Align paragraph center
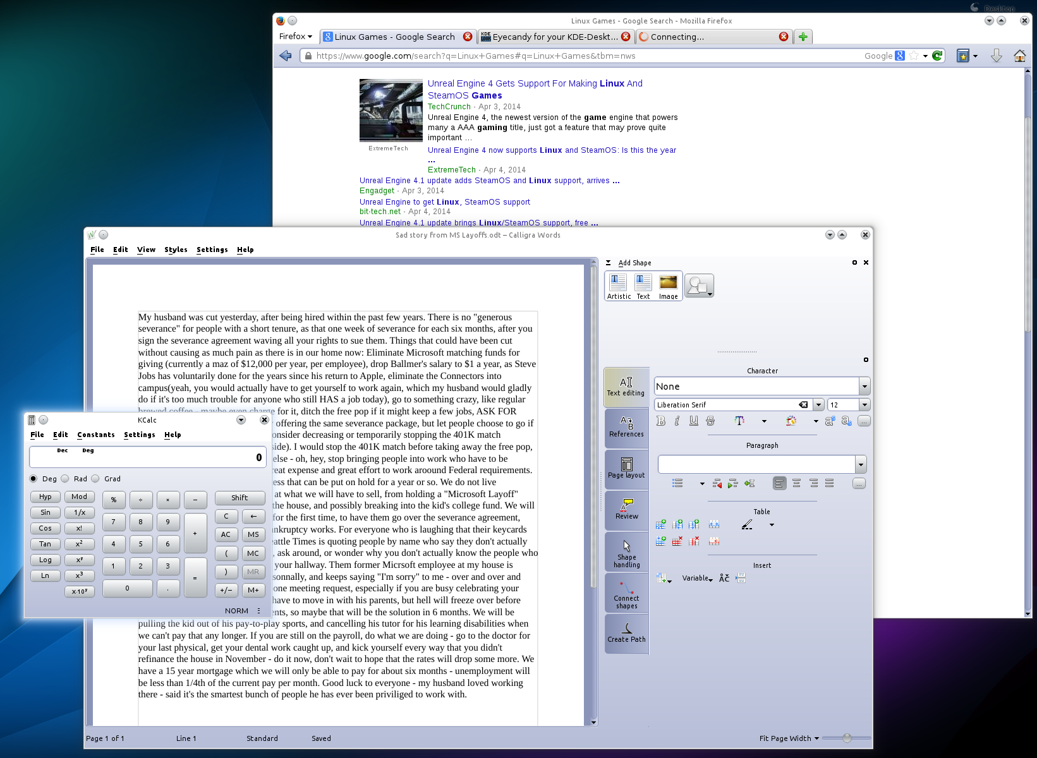The width and height of the screenshot is (1037, 758). click(796, 483)
